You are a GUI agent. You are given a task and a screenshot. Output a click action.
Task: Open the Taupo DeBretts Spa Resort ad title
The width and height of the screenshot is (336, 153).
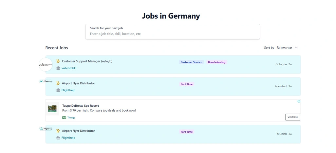tap(81, 106)
